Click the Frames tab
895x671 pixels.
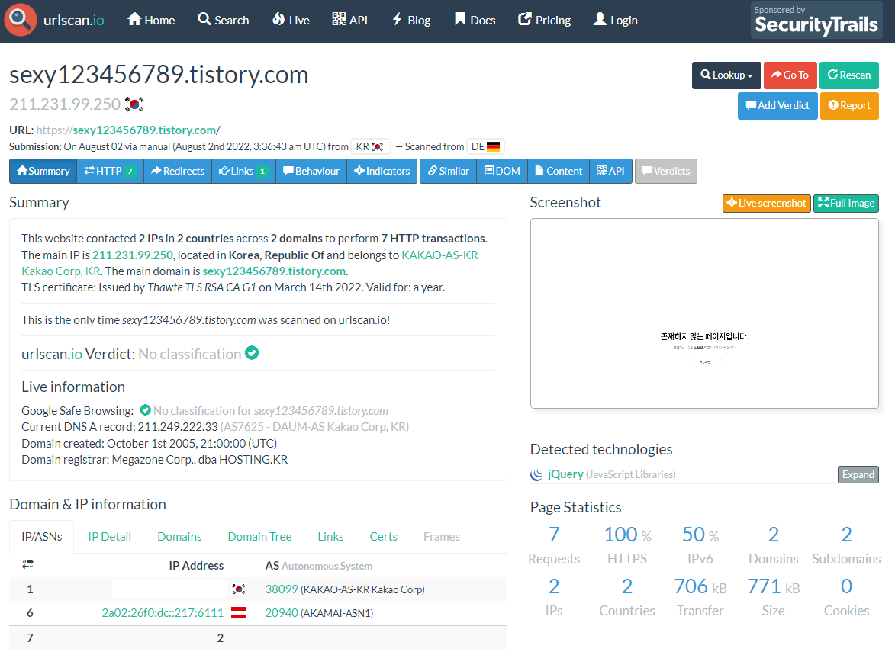pyautogui.click(x=441, y=536)
